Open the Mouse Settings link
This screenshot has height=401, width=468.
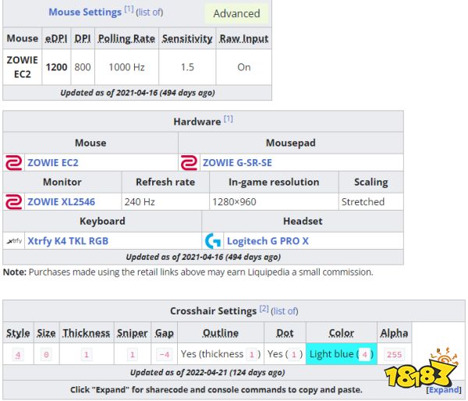click(x=85, y=12)
